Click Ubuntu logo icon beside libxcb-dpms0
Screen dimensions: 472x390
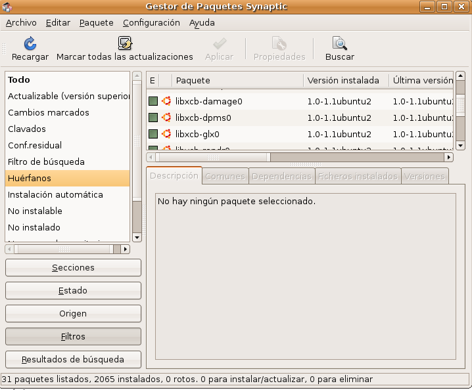click(166, 118)
